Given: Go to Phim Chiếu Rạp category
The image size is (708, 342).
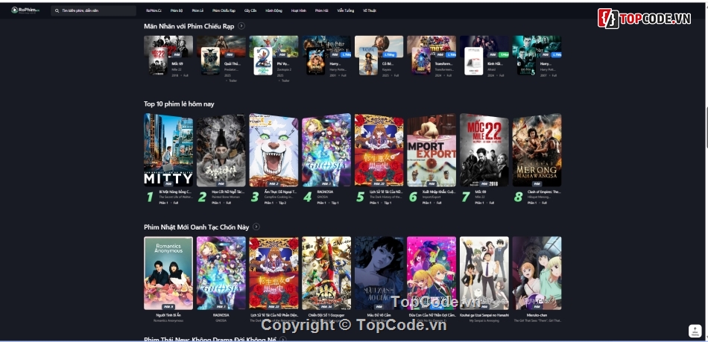Looking at the screenshot, I should point(224,11).
